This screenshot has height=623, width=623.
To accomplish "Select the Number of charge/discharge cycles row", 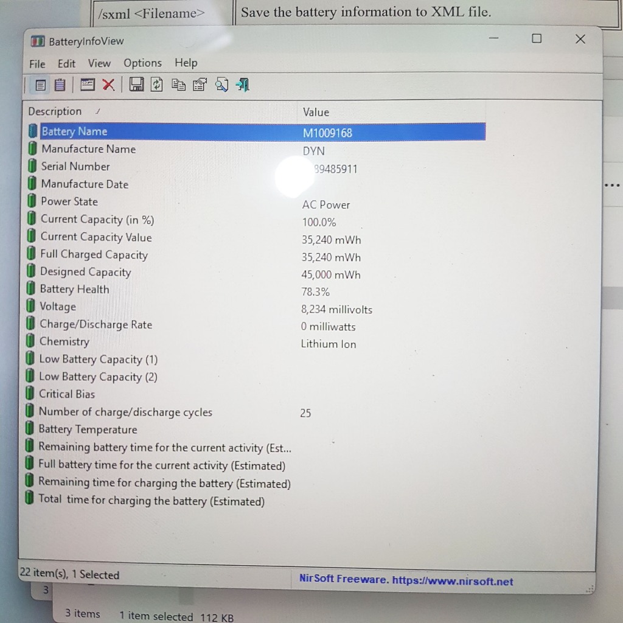I will coord(125,412).
